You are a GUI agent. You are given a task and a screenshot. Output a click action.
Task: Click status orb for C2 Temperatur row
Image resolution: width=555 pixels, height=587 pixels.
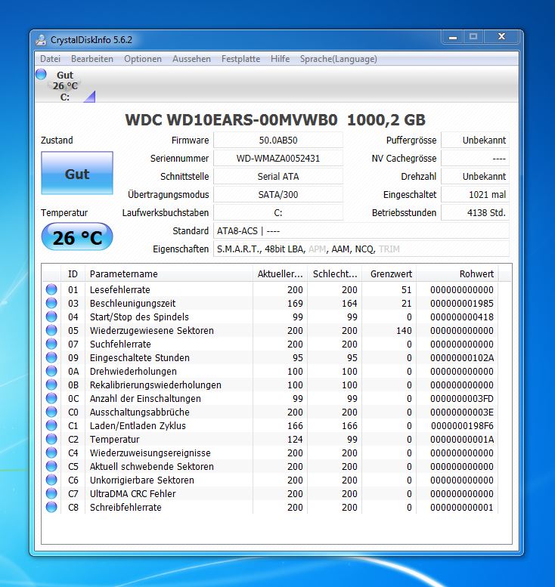pyautogui.click(x=51, y=439)
